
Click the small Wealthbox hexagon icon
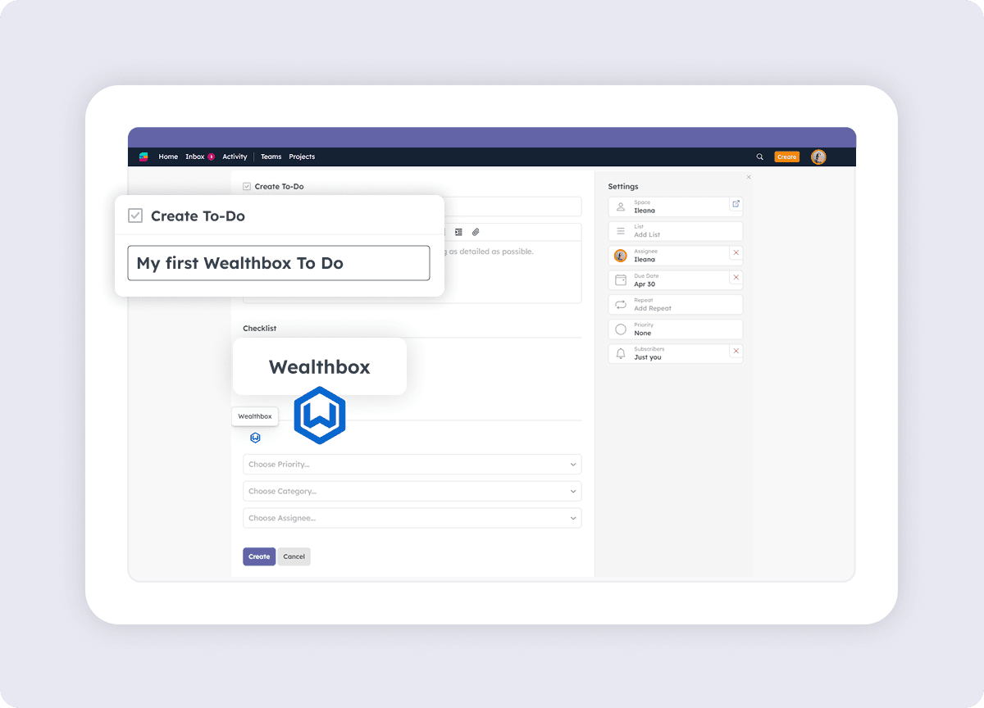(x=255, y=438)
